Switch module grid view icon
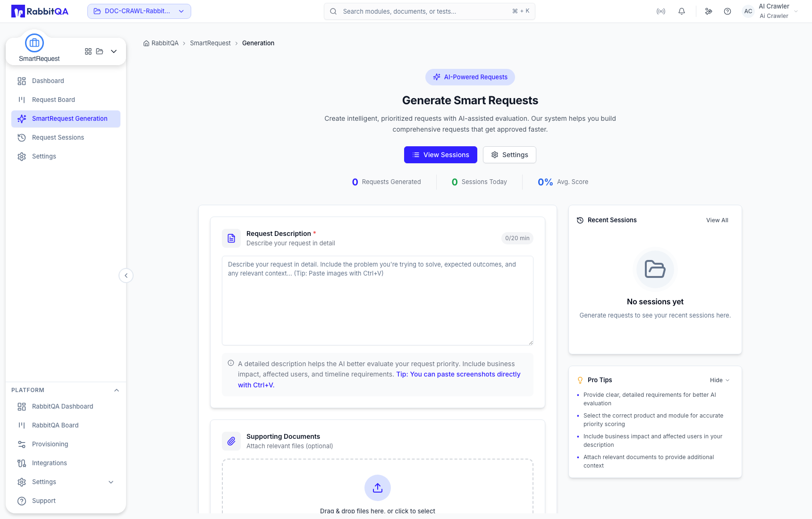This screenshot has height=519, width=812. pos(88,51)
